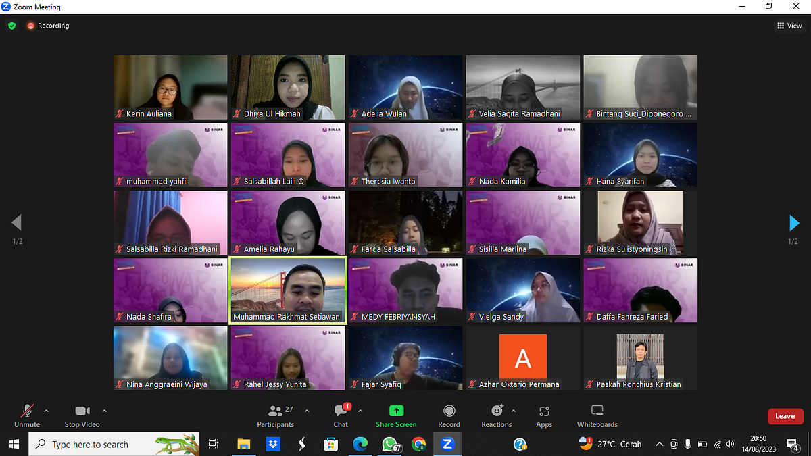
Task: Expand audio options chevron next to Unmute
Action: click(x=46, y=411)
